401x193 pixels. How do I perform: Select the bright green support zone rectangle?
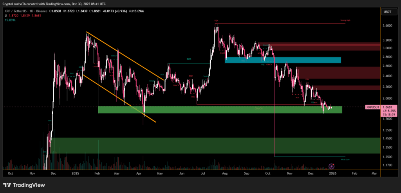(x=219, y=110)
